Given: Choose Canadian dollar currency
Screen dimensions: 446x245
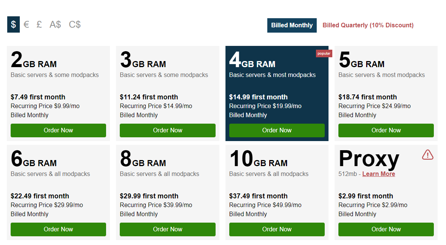Looking at the screenshot, I should (75, 24).
